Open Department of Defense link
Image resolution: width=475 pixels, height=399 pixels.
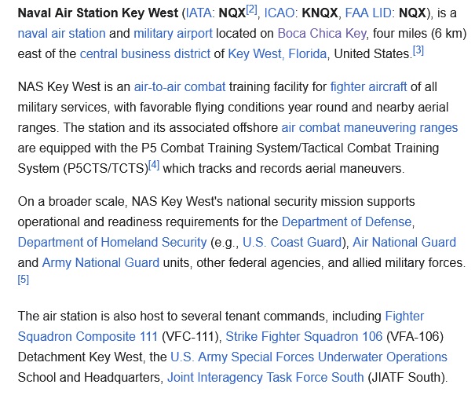point(347,222)
